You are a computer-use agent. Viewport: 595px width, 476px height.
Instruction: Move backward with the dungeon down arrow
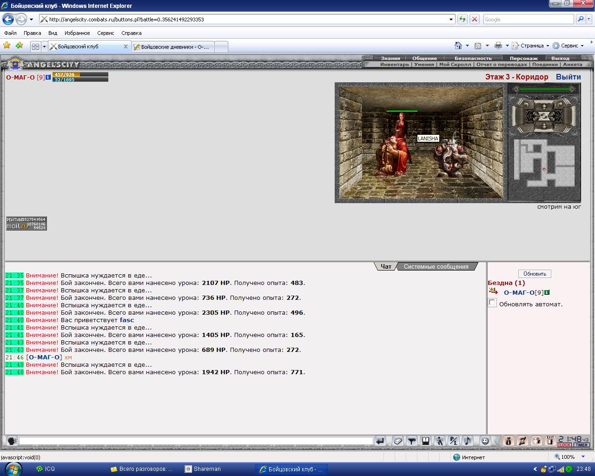pos(544,126)
